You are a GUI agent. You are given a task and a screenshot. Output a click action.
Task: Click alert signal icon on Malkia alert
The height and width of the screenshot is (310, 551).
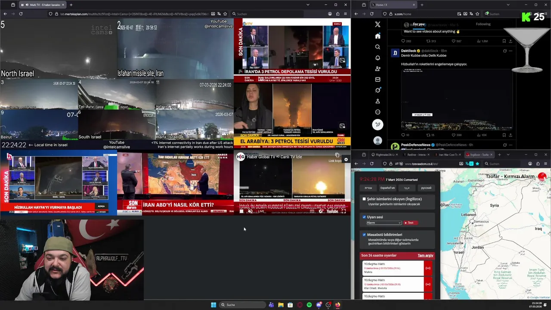click(x=427, y=268)
